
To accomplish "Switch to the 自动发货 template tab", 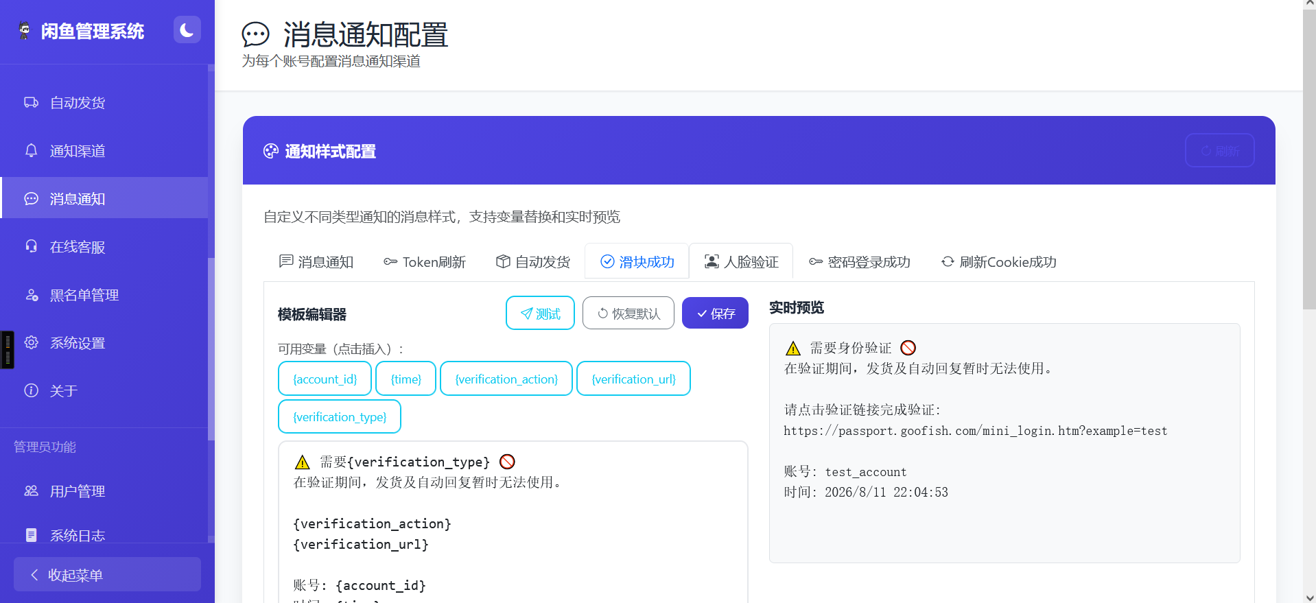I will pyautogui.click(x=533, y=261).
